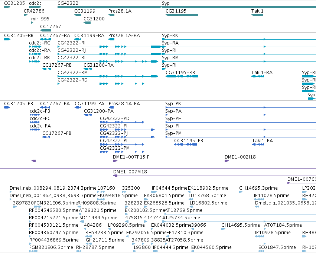The image size is (316, 253).
Task: Select the CG31200 gene label
Action: [x=94, y=19]
